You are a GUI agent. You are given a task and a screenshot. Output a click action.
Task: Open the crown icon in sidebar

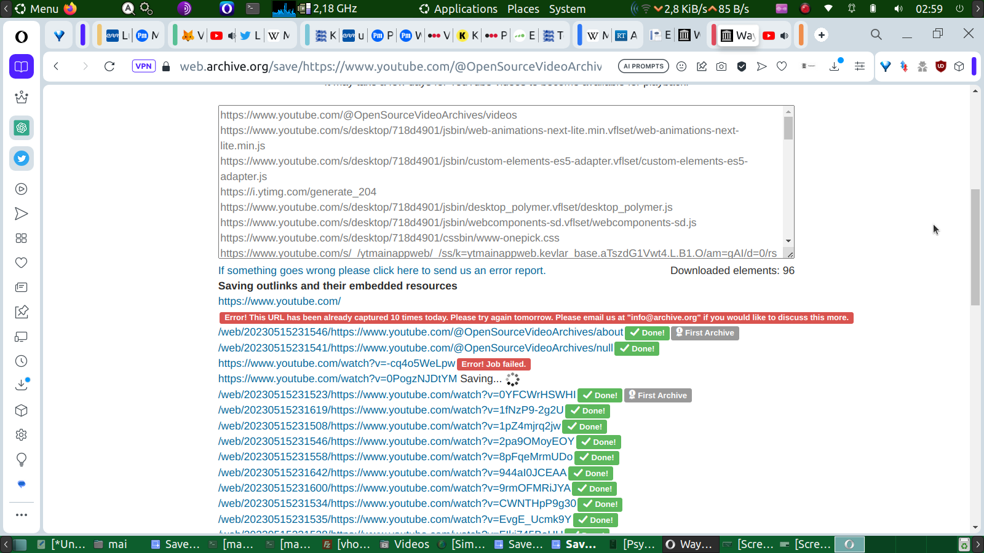pyautogui.click(x=22, y=97)
